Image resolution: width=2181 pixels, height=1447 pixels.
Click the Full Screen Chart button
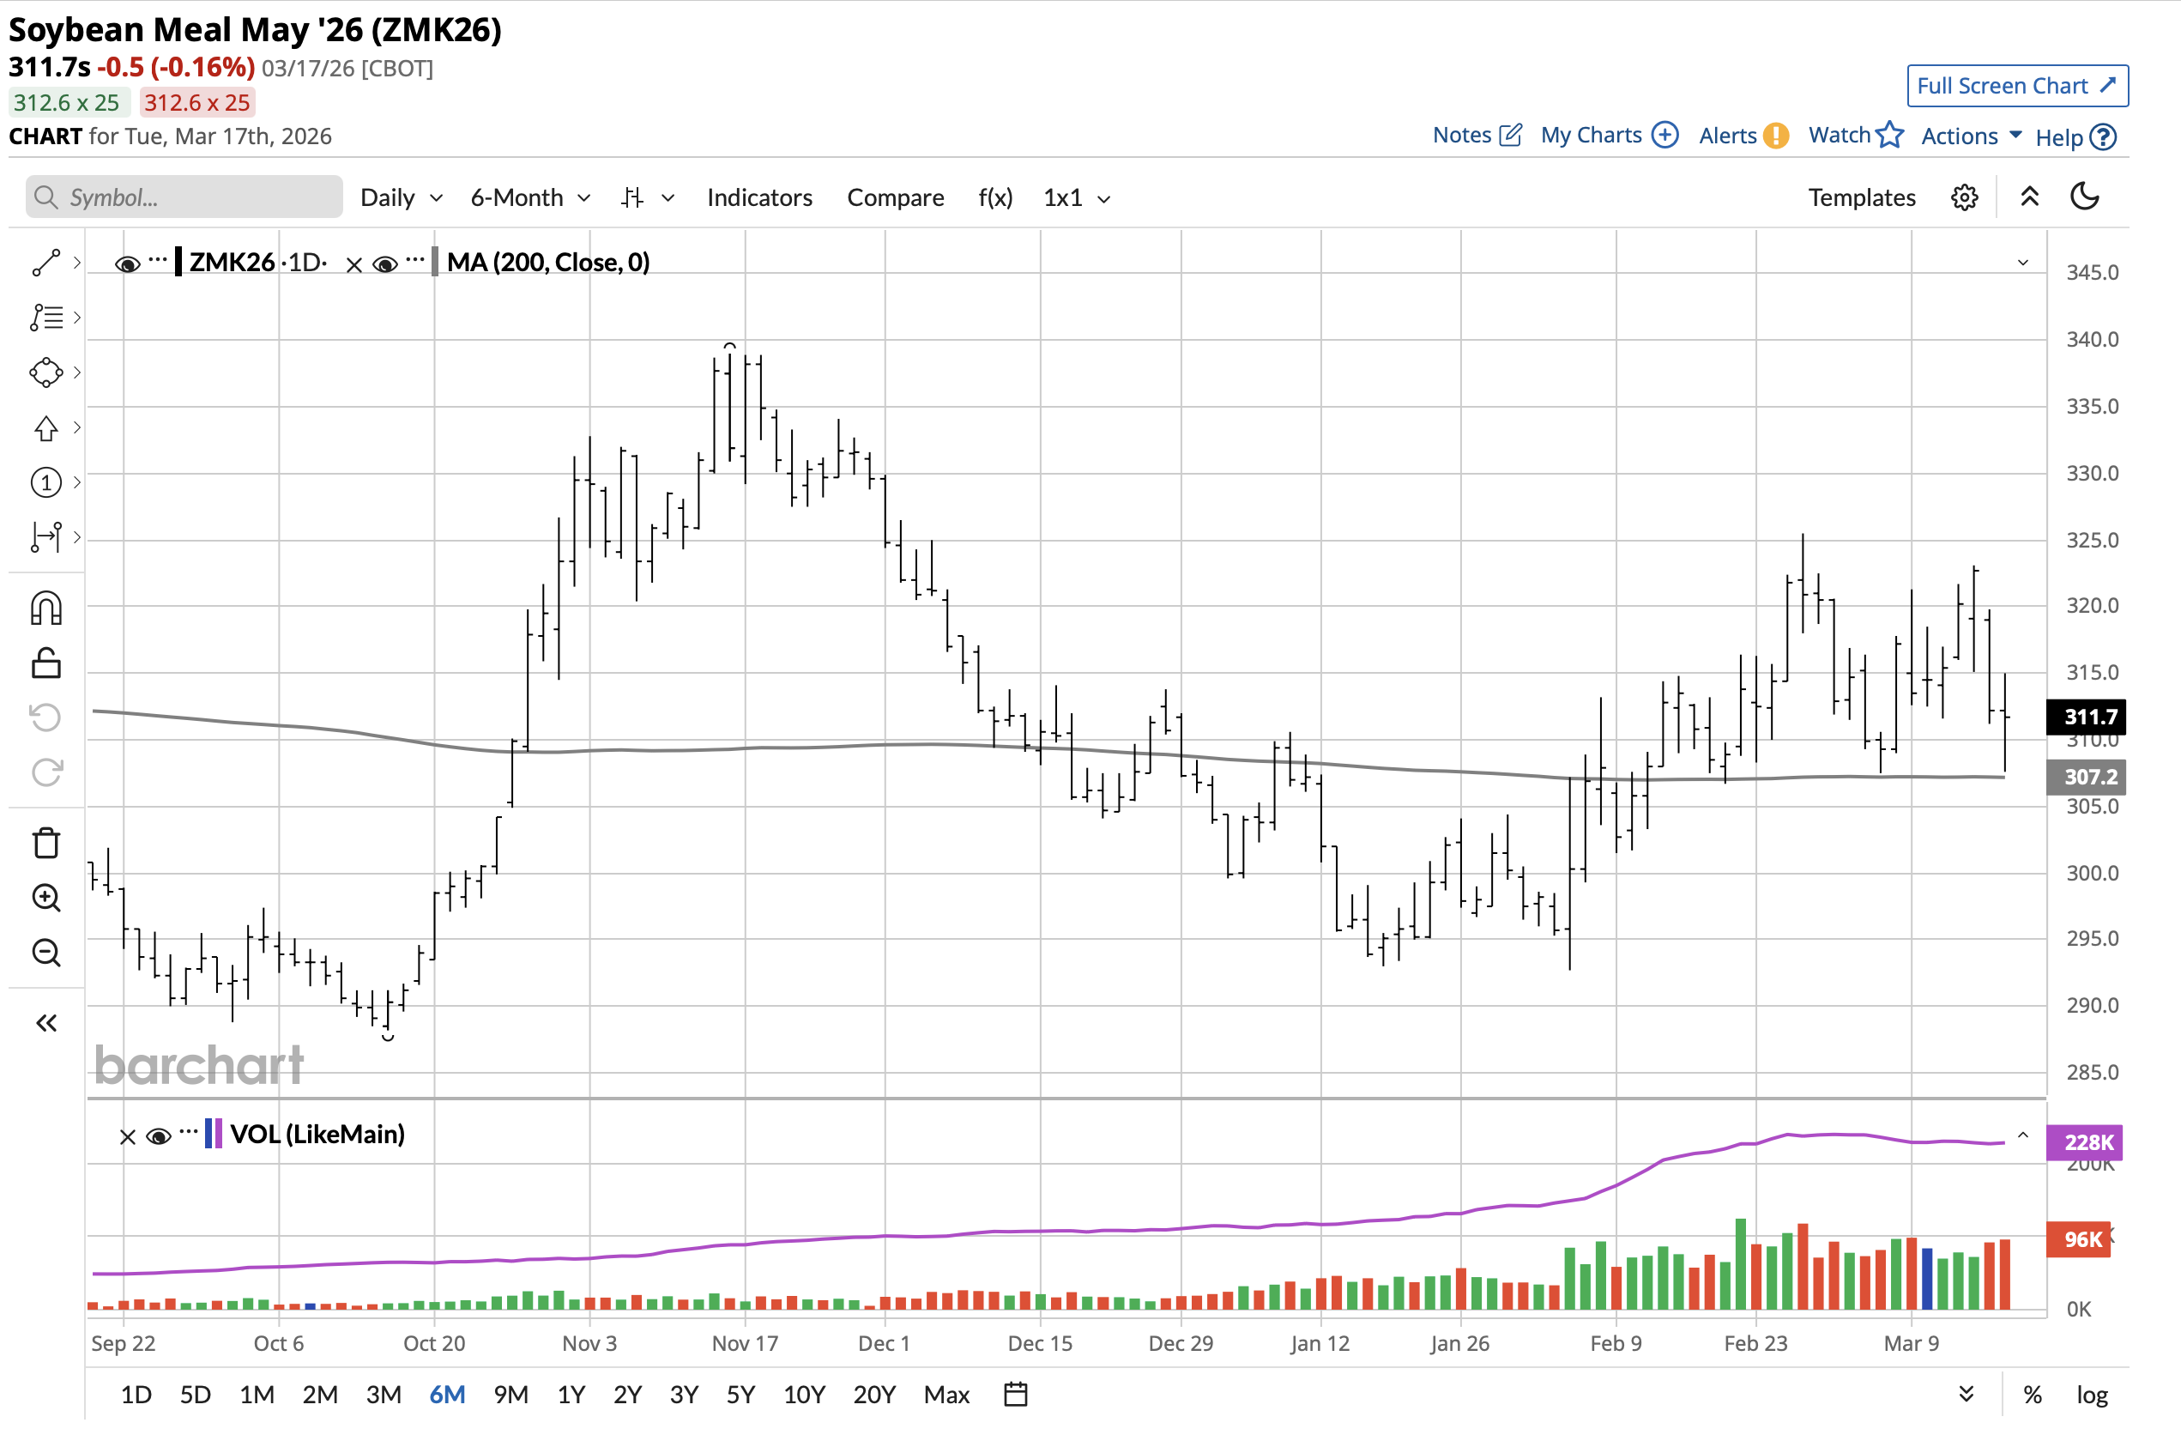pos(2017,86)
